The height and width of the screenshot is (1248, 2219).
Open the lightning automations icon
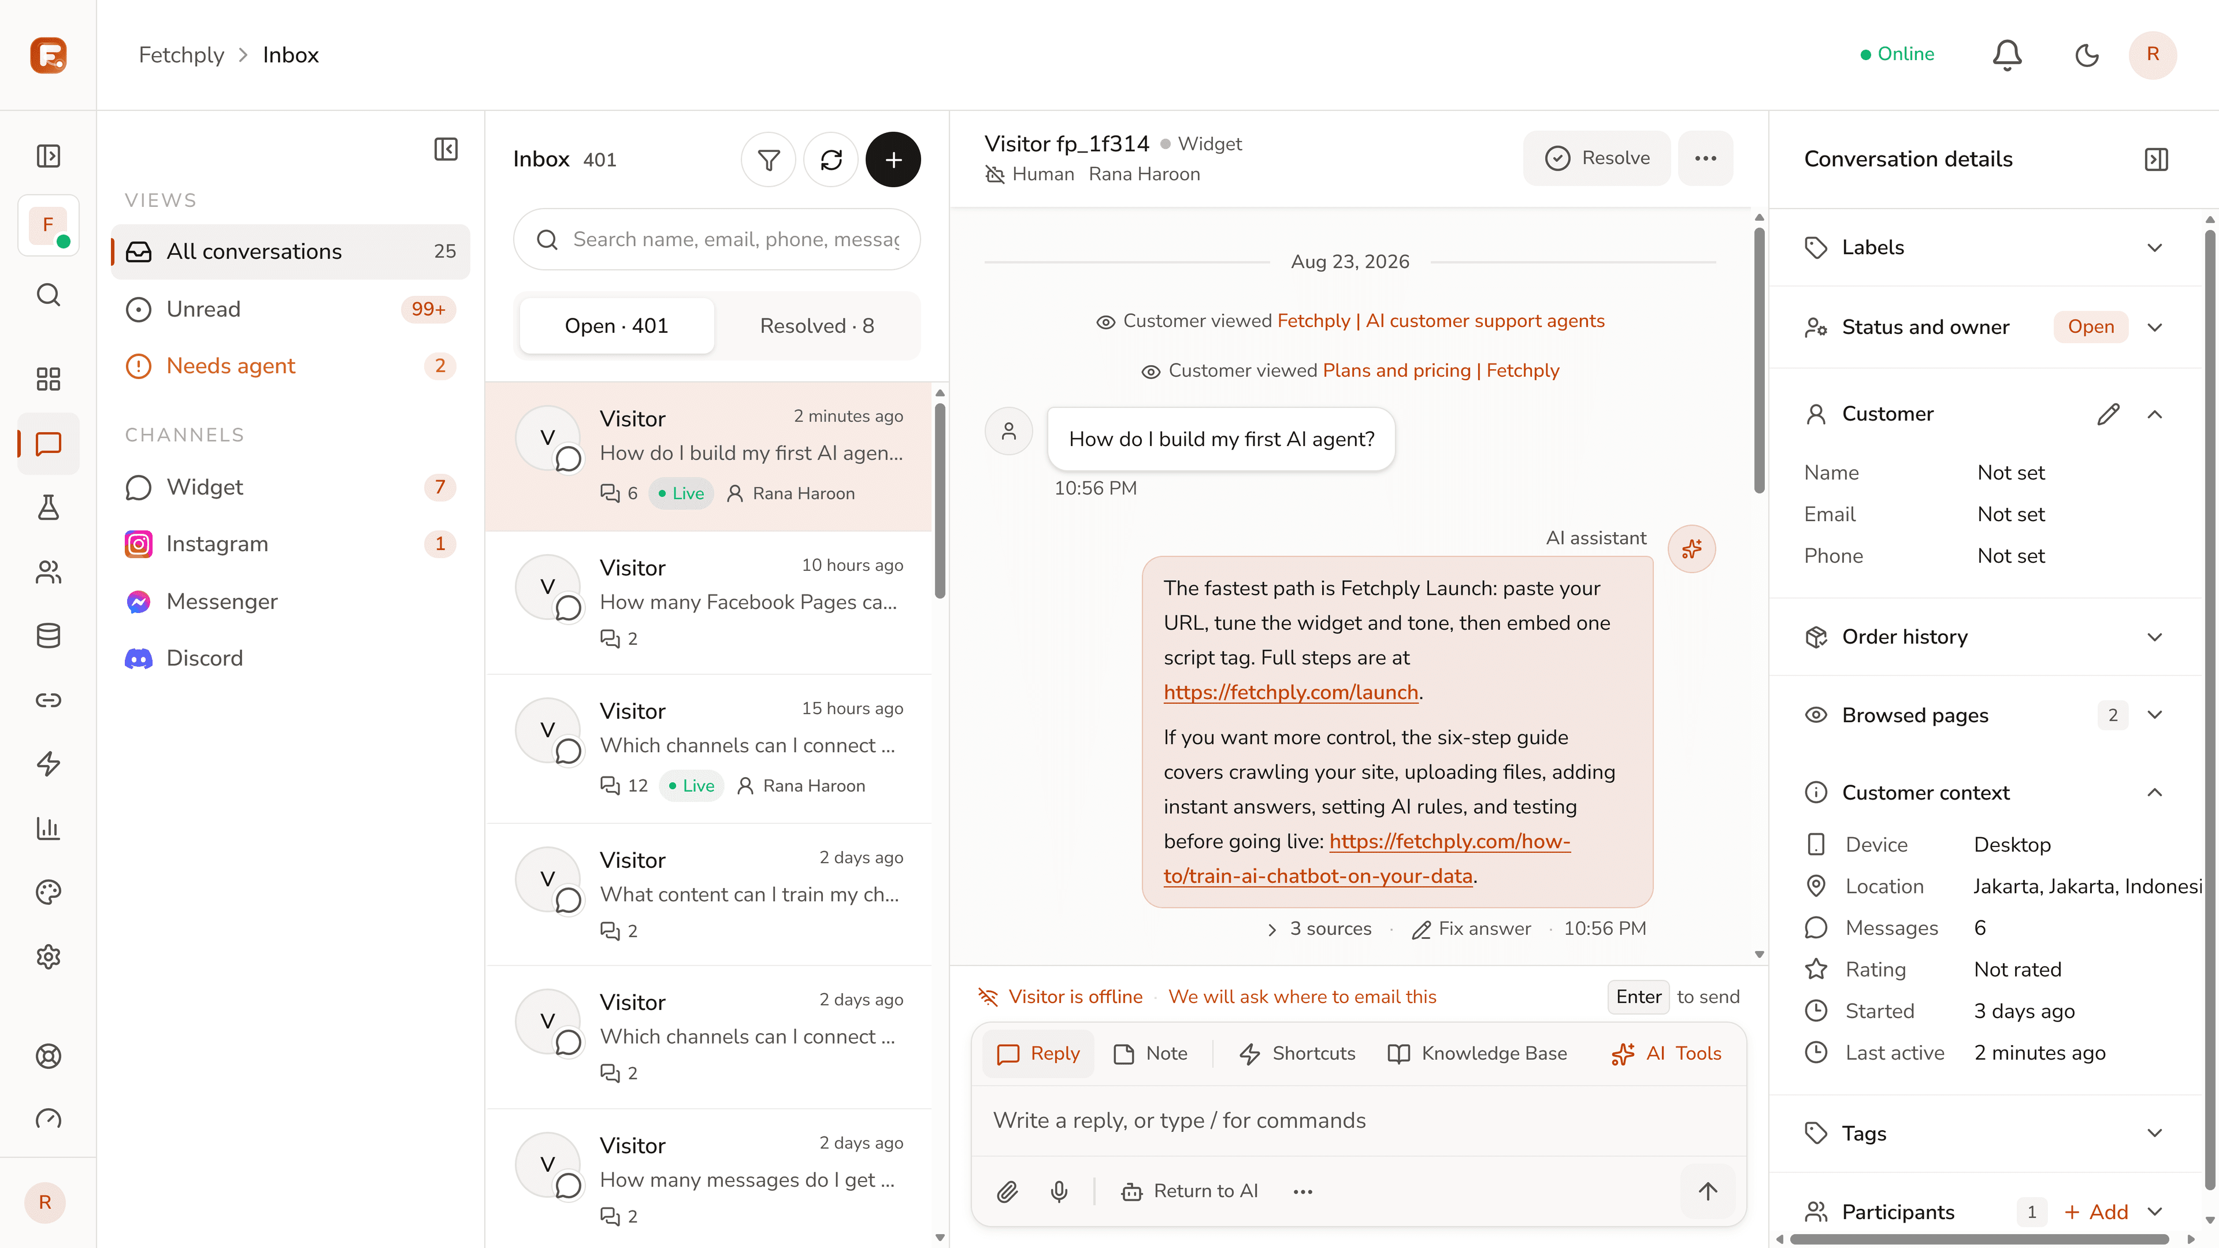click(48, 764)
